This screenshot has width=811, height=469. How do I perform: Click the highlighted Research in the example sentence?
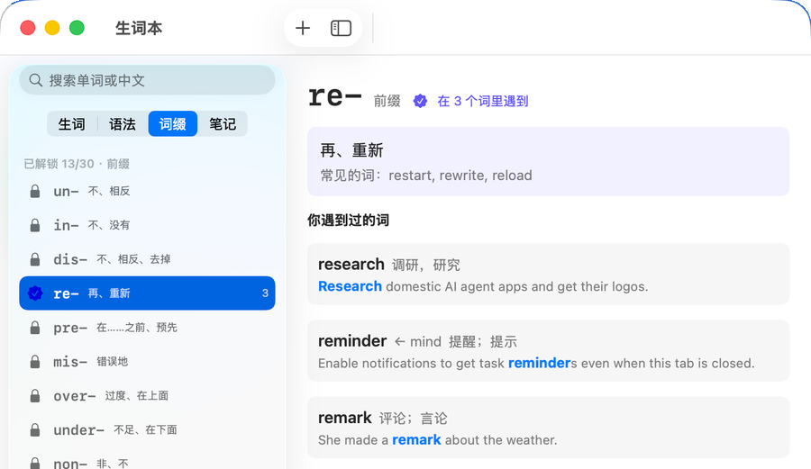(350, 286)
